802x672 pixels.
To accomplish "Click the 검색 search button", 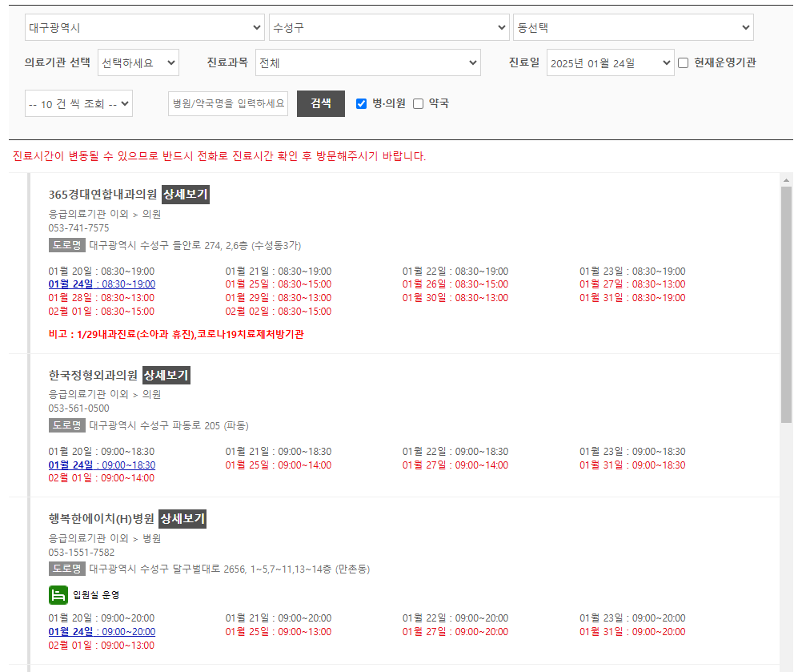I will 321,103.
